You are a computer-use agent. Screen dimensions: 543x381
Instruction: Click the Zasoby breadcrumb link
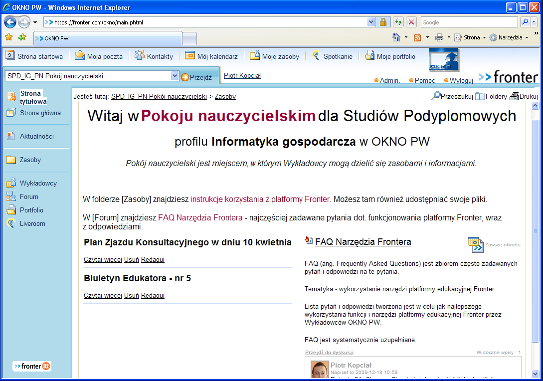click(225, 97)
